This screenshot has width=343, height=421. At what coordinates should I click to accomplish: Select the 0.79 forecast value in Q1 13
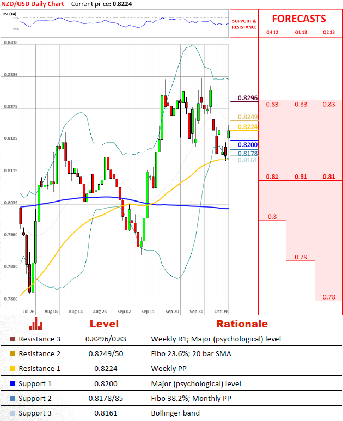click(301, 257)
